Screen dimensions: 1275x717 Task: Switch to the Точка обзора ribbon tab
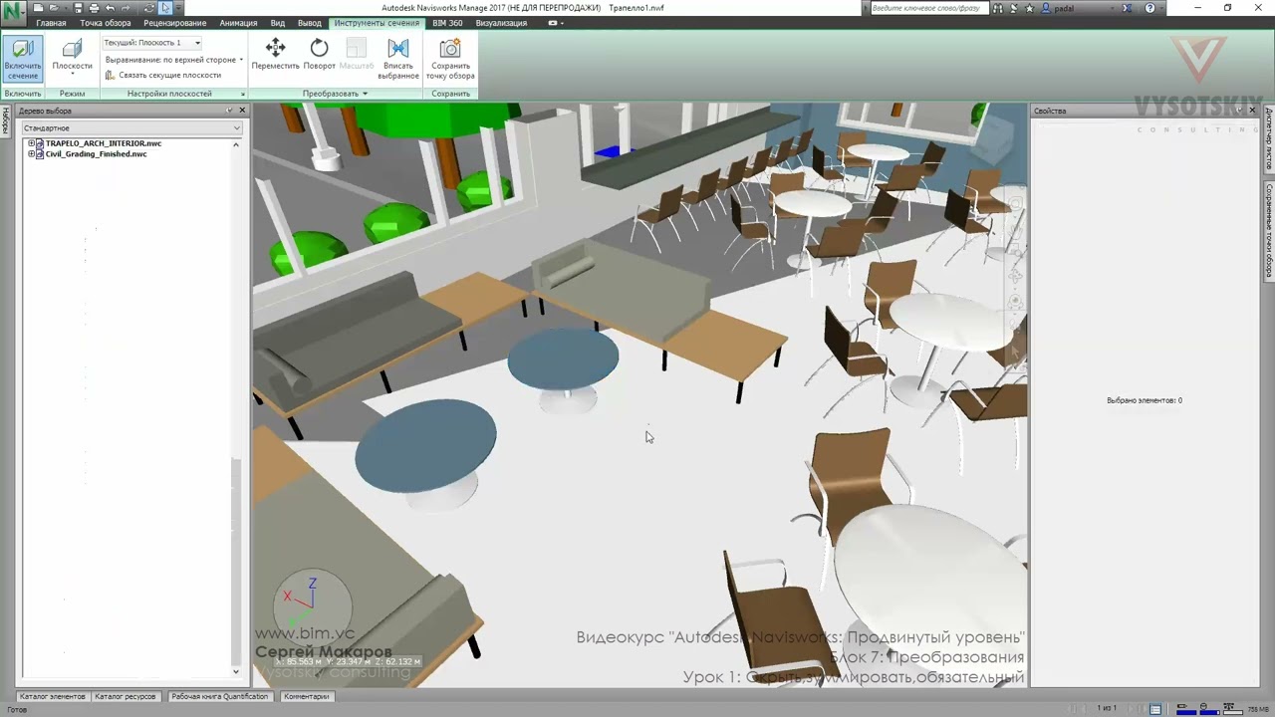pyautogui.click(x=106, y=23)
